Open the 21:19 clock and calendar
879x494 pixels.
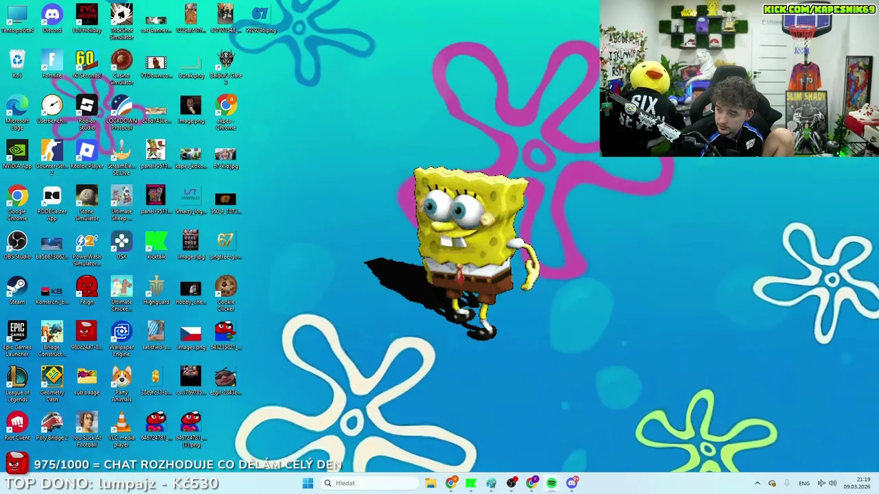point(857,483)
